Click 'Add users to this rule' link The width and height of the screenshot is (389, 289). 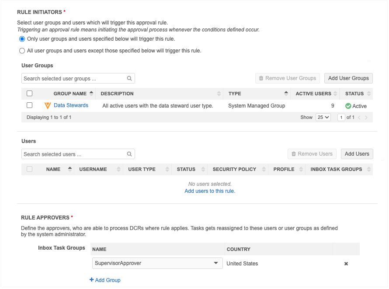pos(210,191)
